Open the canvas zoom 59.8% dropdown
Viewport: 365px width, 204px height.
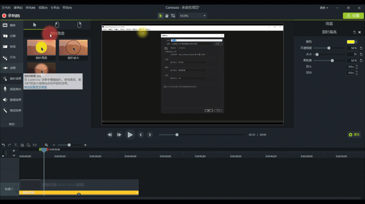204,16
